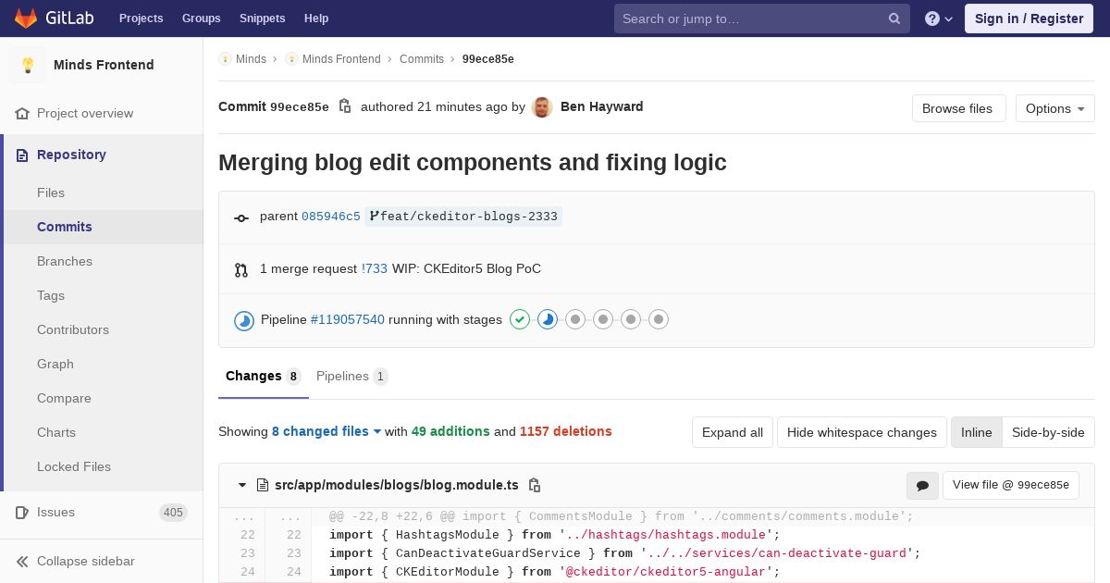The image size is (1110, 583).
Task: Expand the 8 changed files dropdown
Action: (x=327, y=431)
